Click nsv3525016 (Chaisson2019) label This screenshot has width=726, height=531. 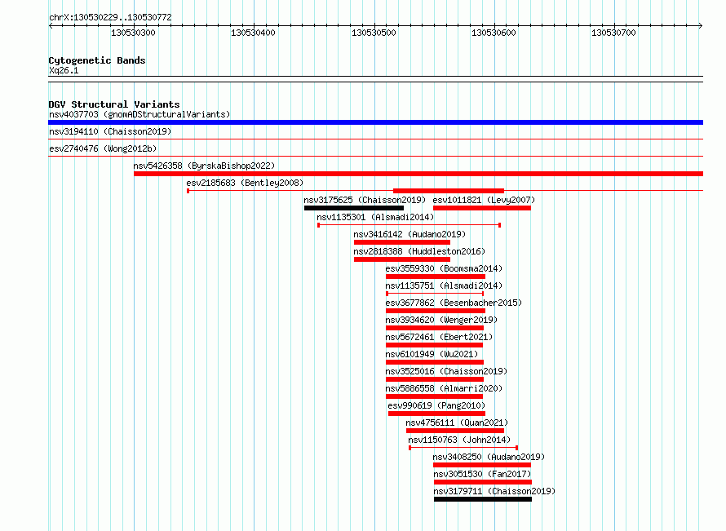(446, 371)
